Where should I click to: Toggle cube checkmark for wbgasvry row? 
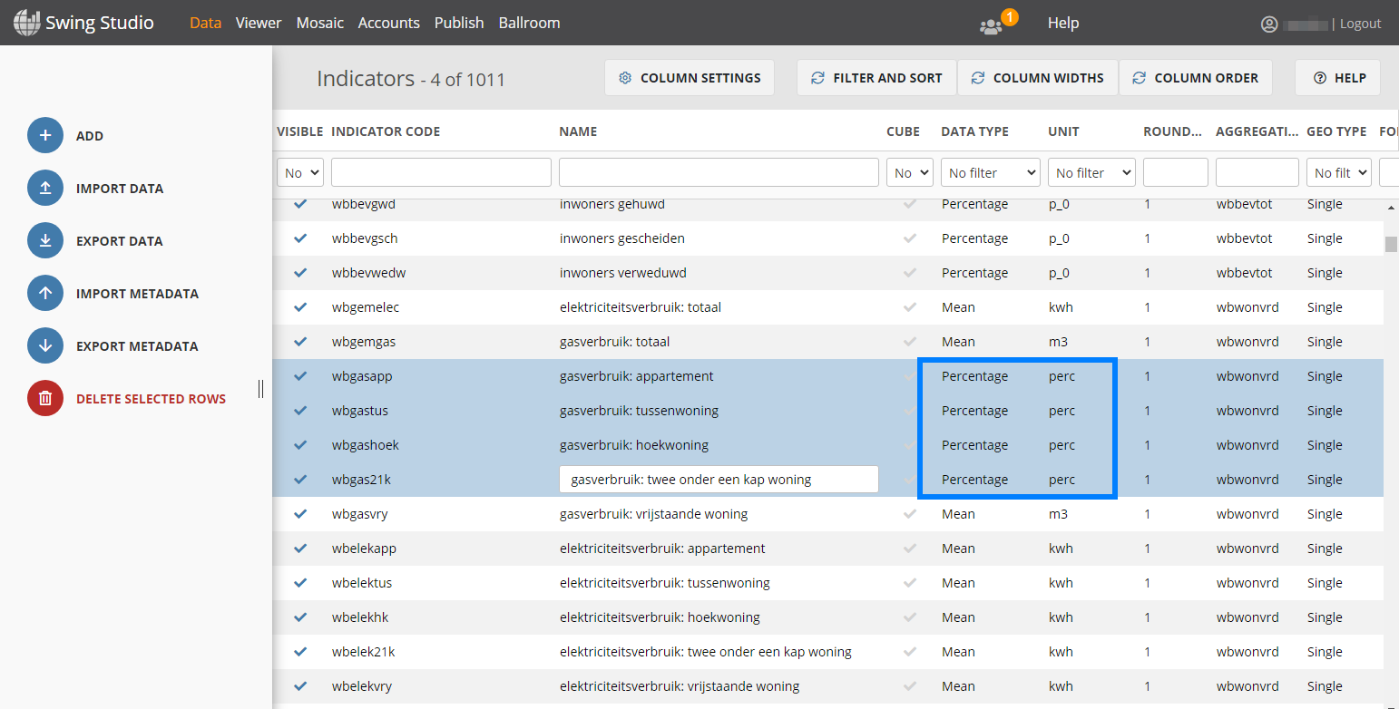coord(910,514)
